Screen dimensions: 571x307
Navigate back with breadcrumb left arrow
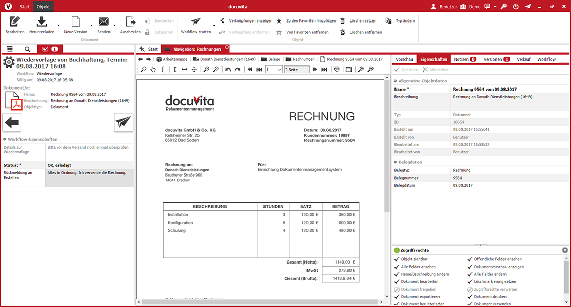(140, 59)
